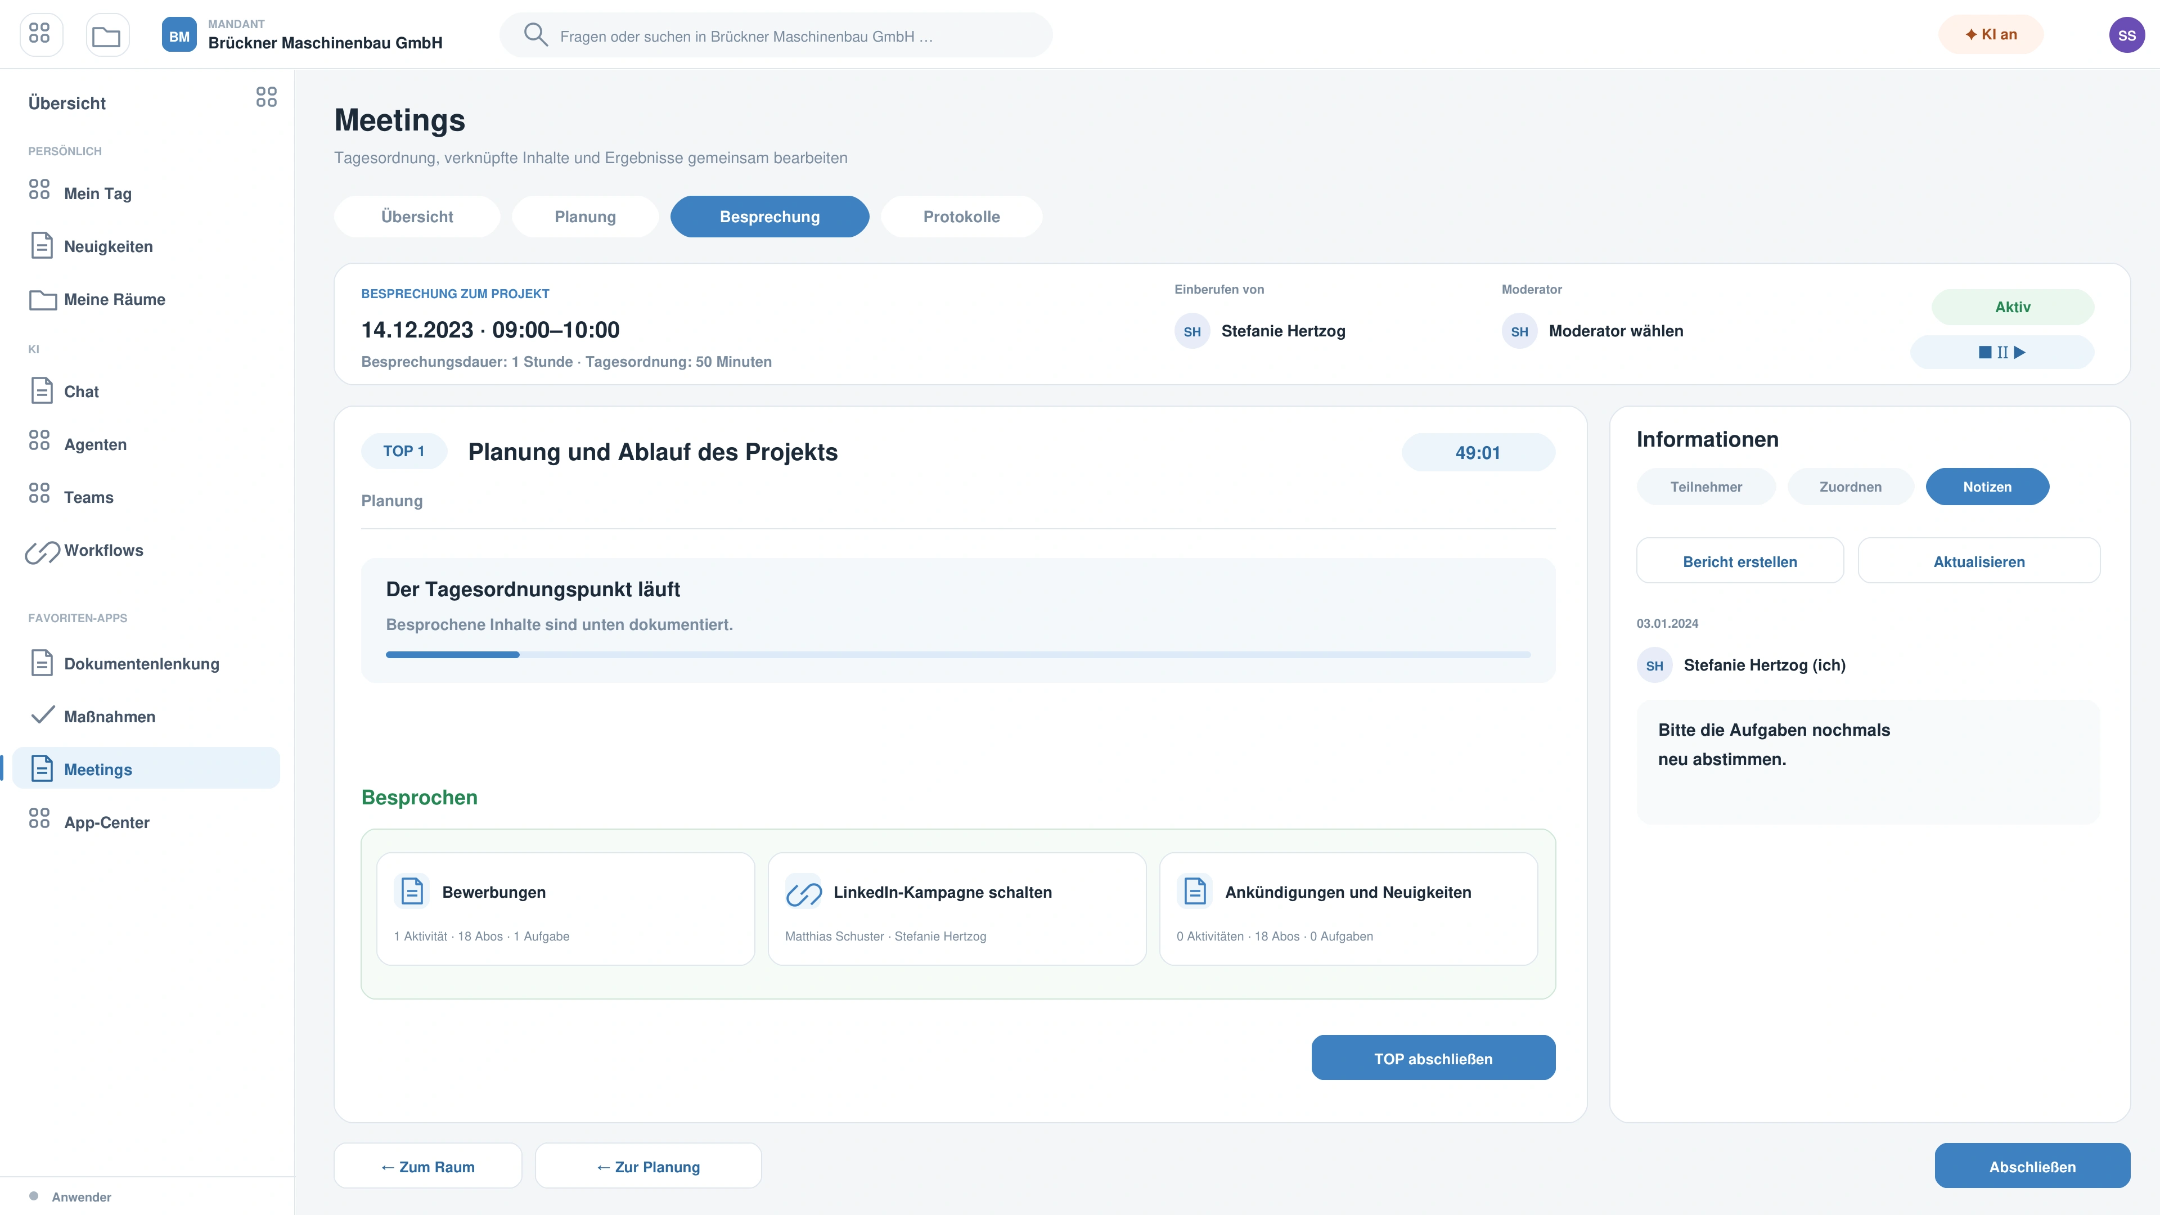2160x1215 pixels.
Task: Go to Meine Räume
Action: click(x=147, y=299)
